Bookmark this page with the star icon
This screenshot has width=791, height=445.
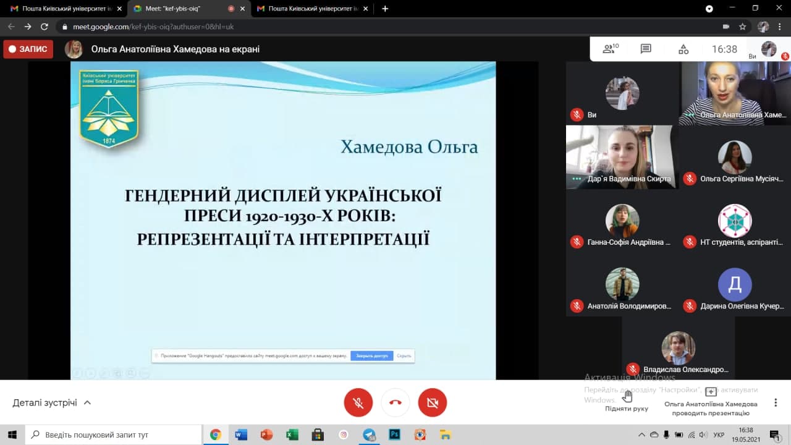743,27
